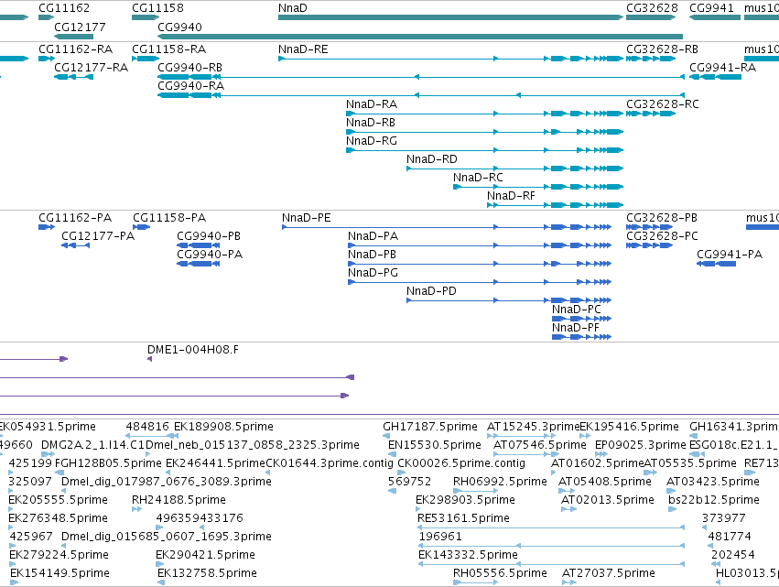This screenshot has width=779, height=587.
Task: Click EST bs22b12.5prime
Action: (x=714, y=500)
